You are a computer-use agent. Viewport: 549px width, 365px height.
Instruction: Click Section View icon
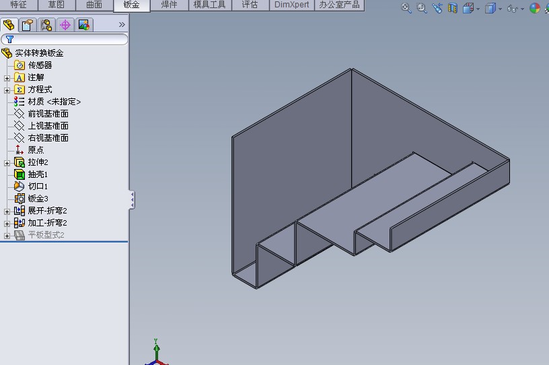click(x=453, y=8)
